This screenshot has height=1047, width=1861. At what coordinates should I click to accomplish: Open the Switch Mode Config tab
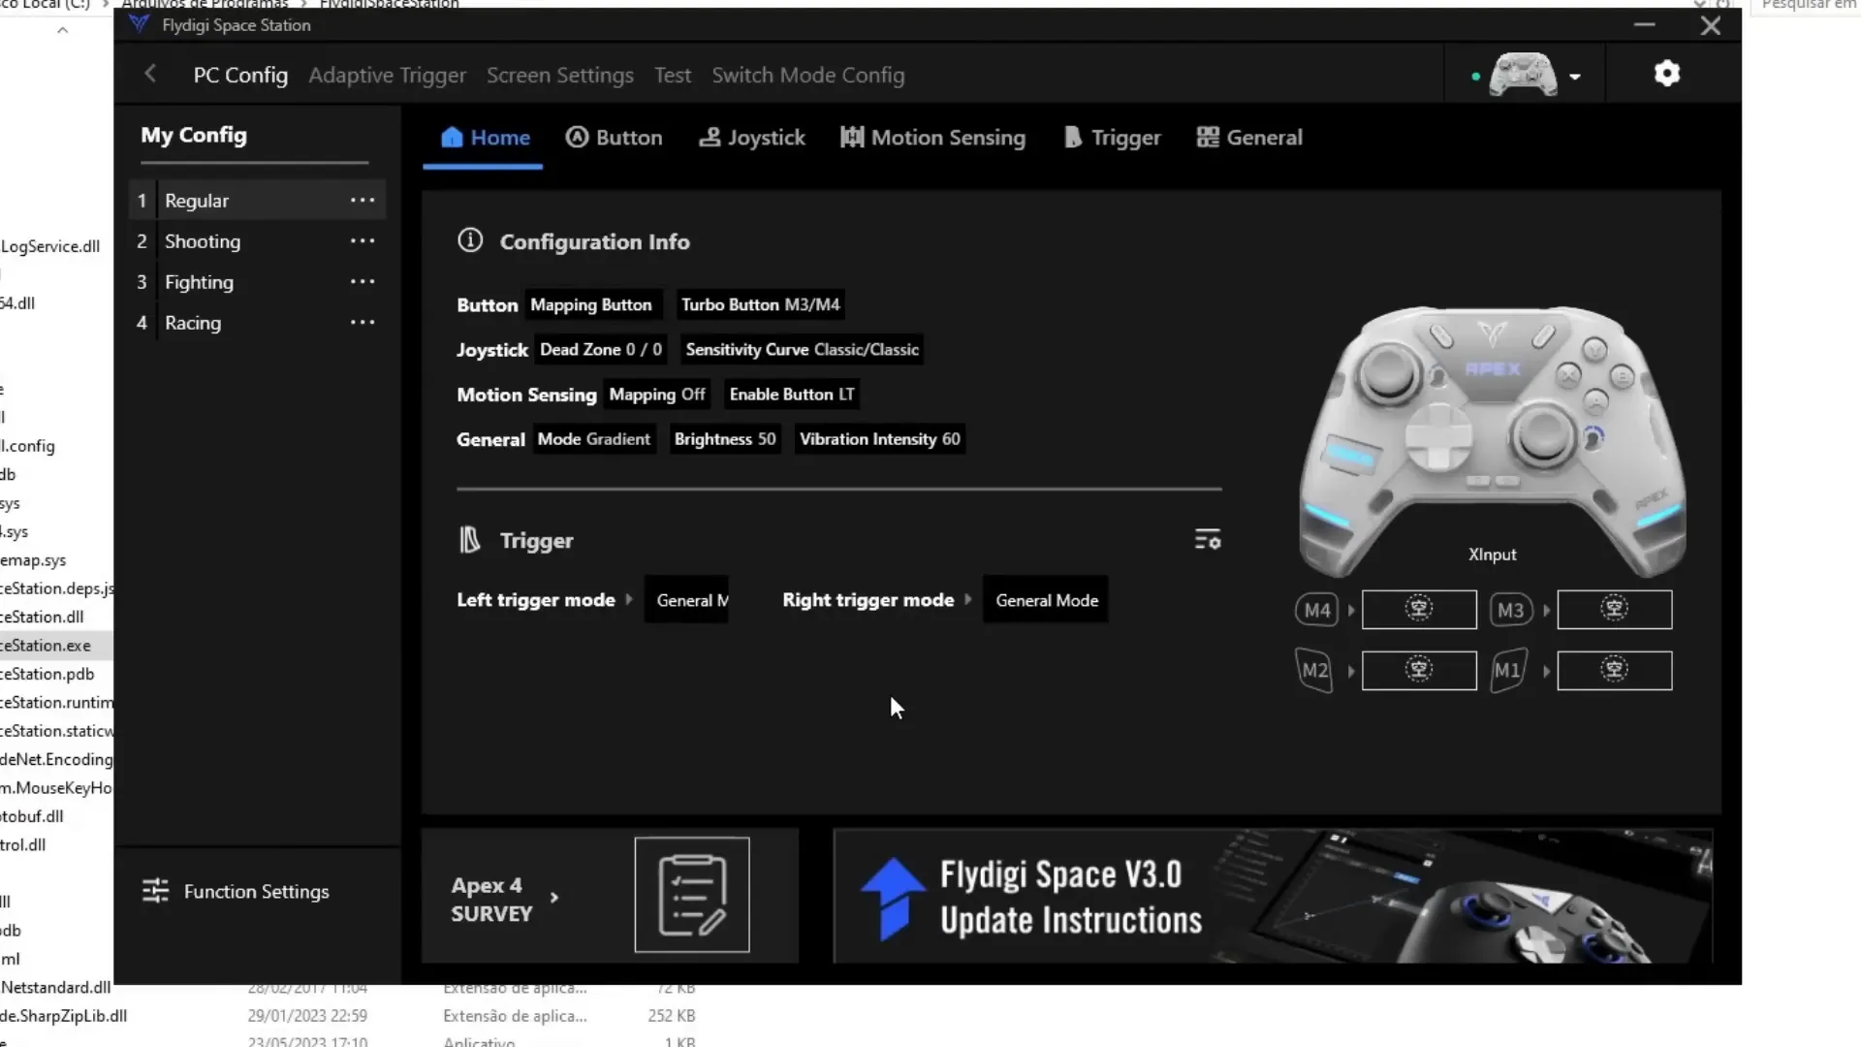[807, 76]
